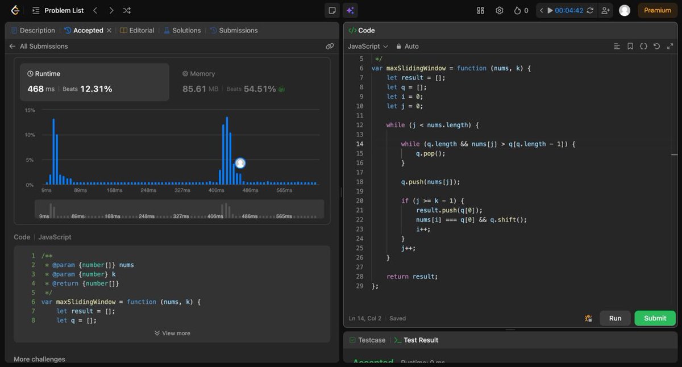Toggle the Auto lock setting
Image resolution: width=682 pixels, height=367 pixels.
(407, 46)
